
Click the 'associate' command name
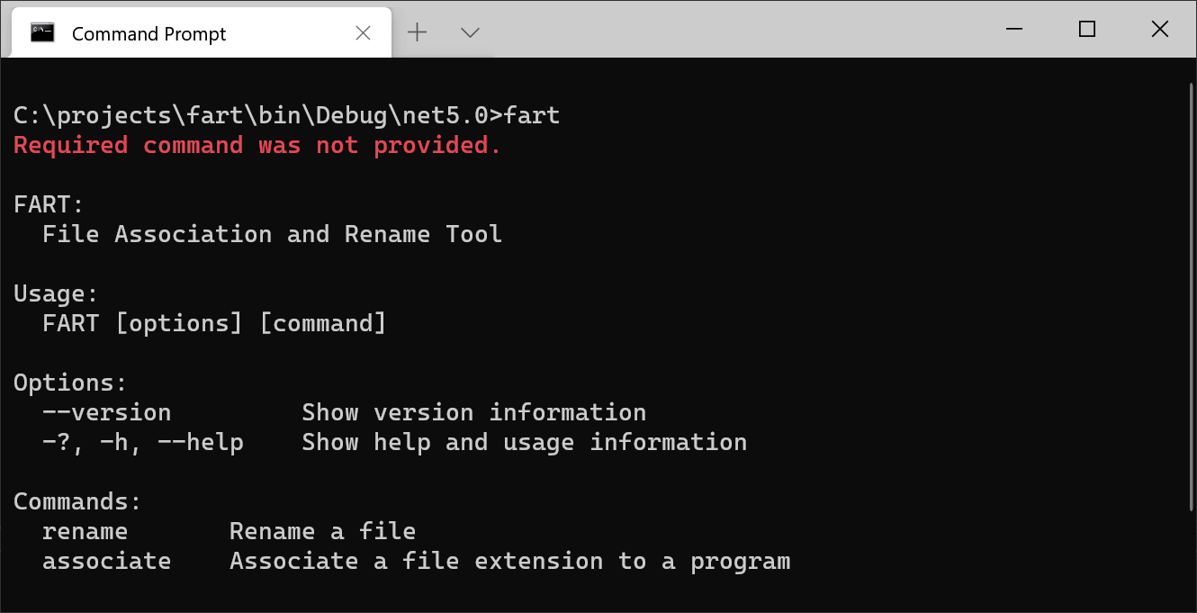tap(106, 561)
